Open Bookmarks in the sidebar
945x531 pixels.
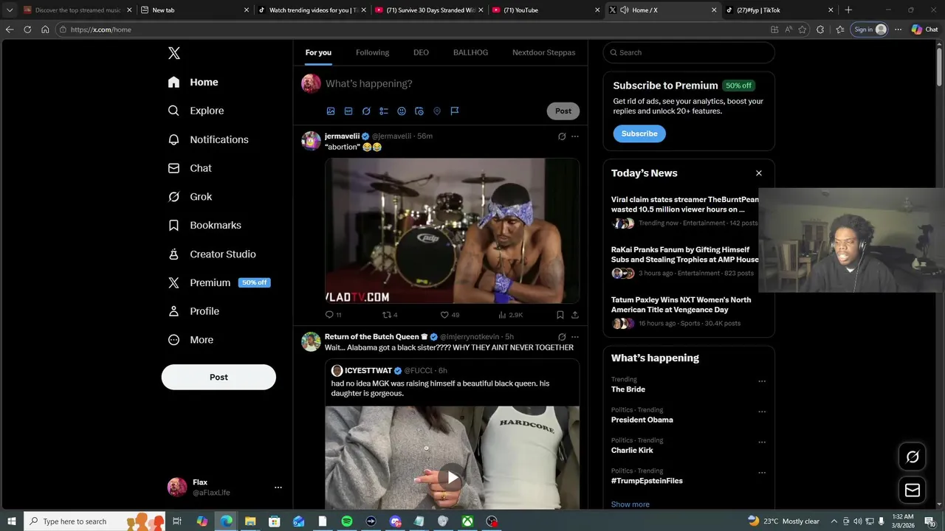point(205,226)
